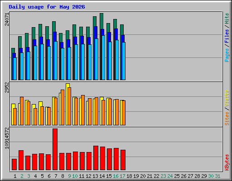Click the orange sites bar for day 2
Image resolution: width=232 pixels, height=181 pixels.
(22, 111)
